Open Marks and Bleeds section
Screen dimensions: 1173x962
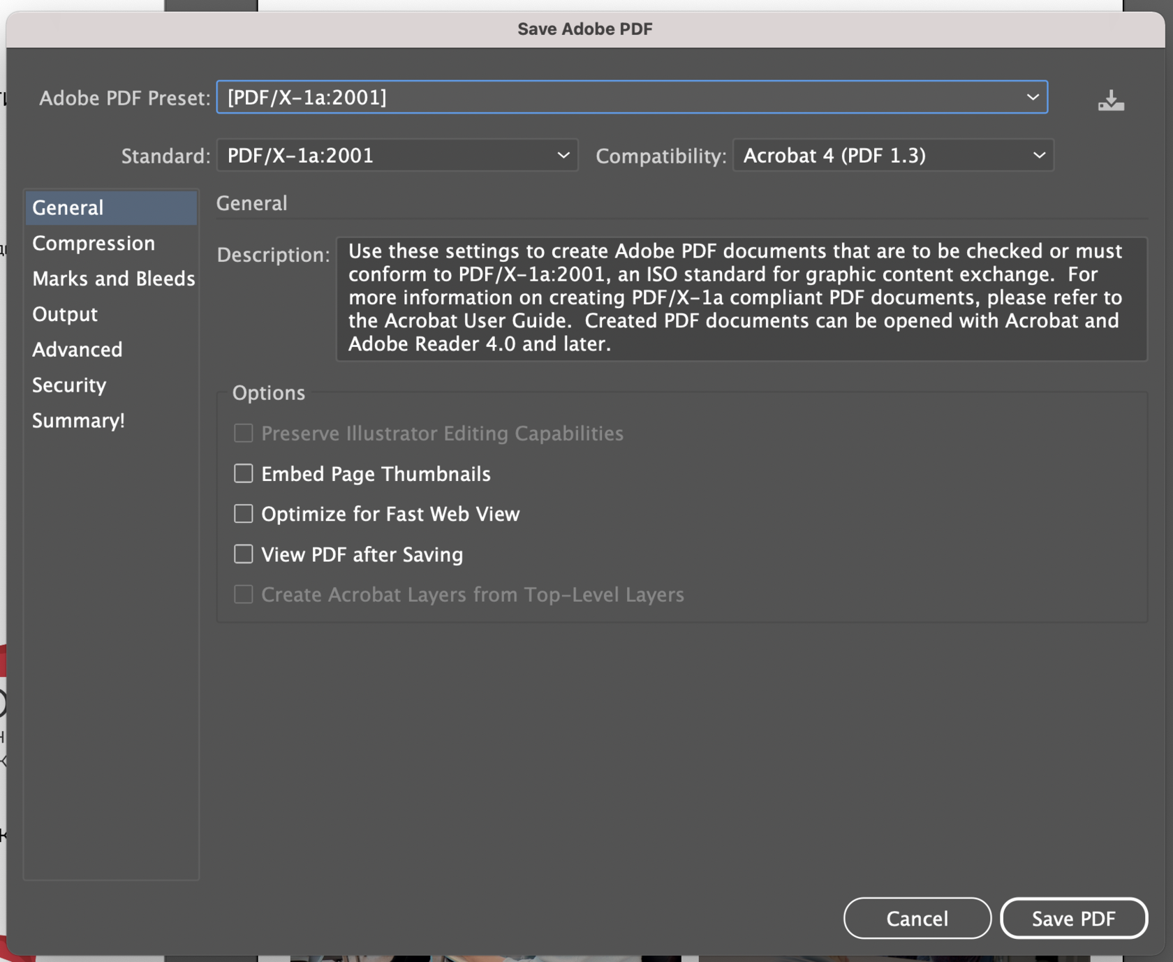(x=113, y=279)
